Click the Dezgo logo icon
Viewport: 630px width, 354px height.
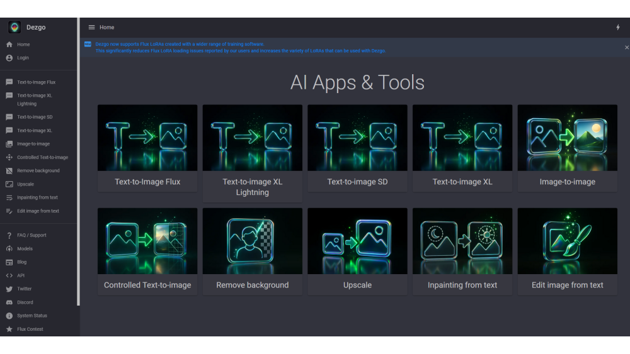coord(14,27)
